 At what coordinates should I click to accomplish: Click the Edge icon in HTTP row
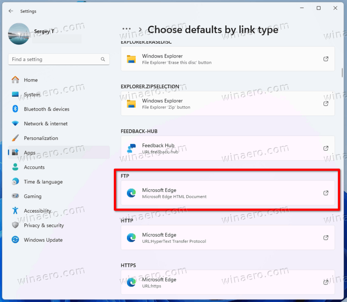click(131, 238)
